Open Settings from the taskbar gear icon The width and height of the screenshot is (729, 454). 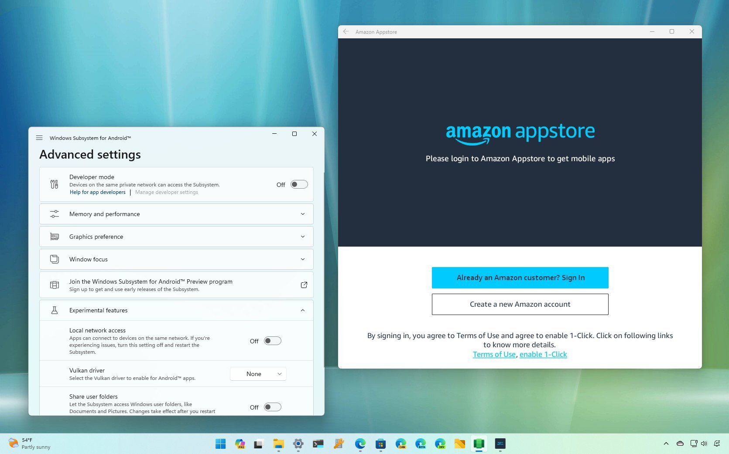[x=298, y=444]
